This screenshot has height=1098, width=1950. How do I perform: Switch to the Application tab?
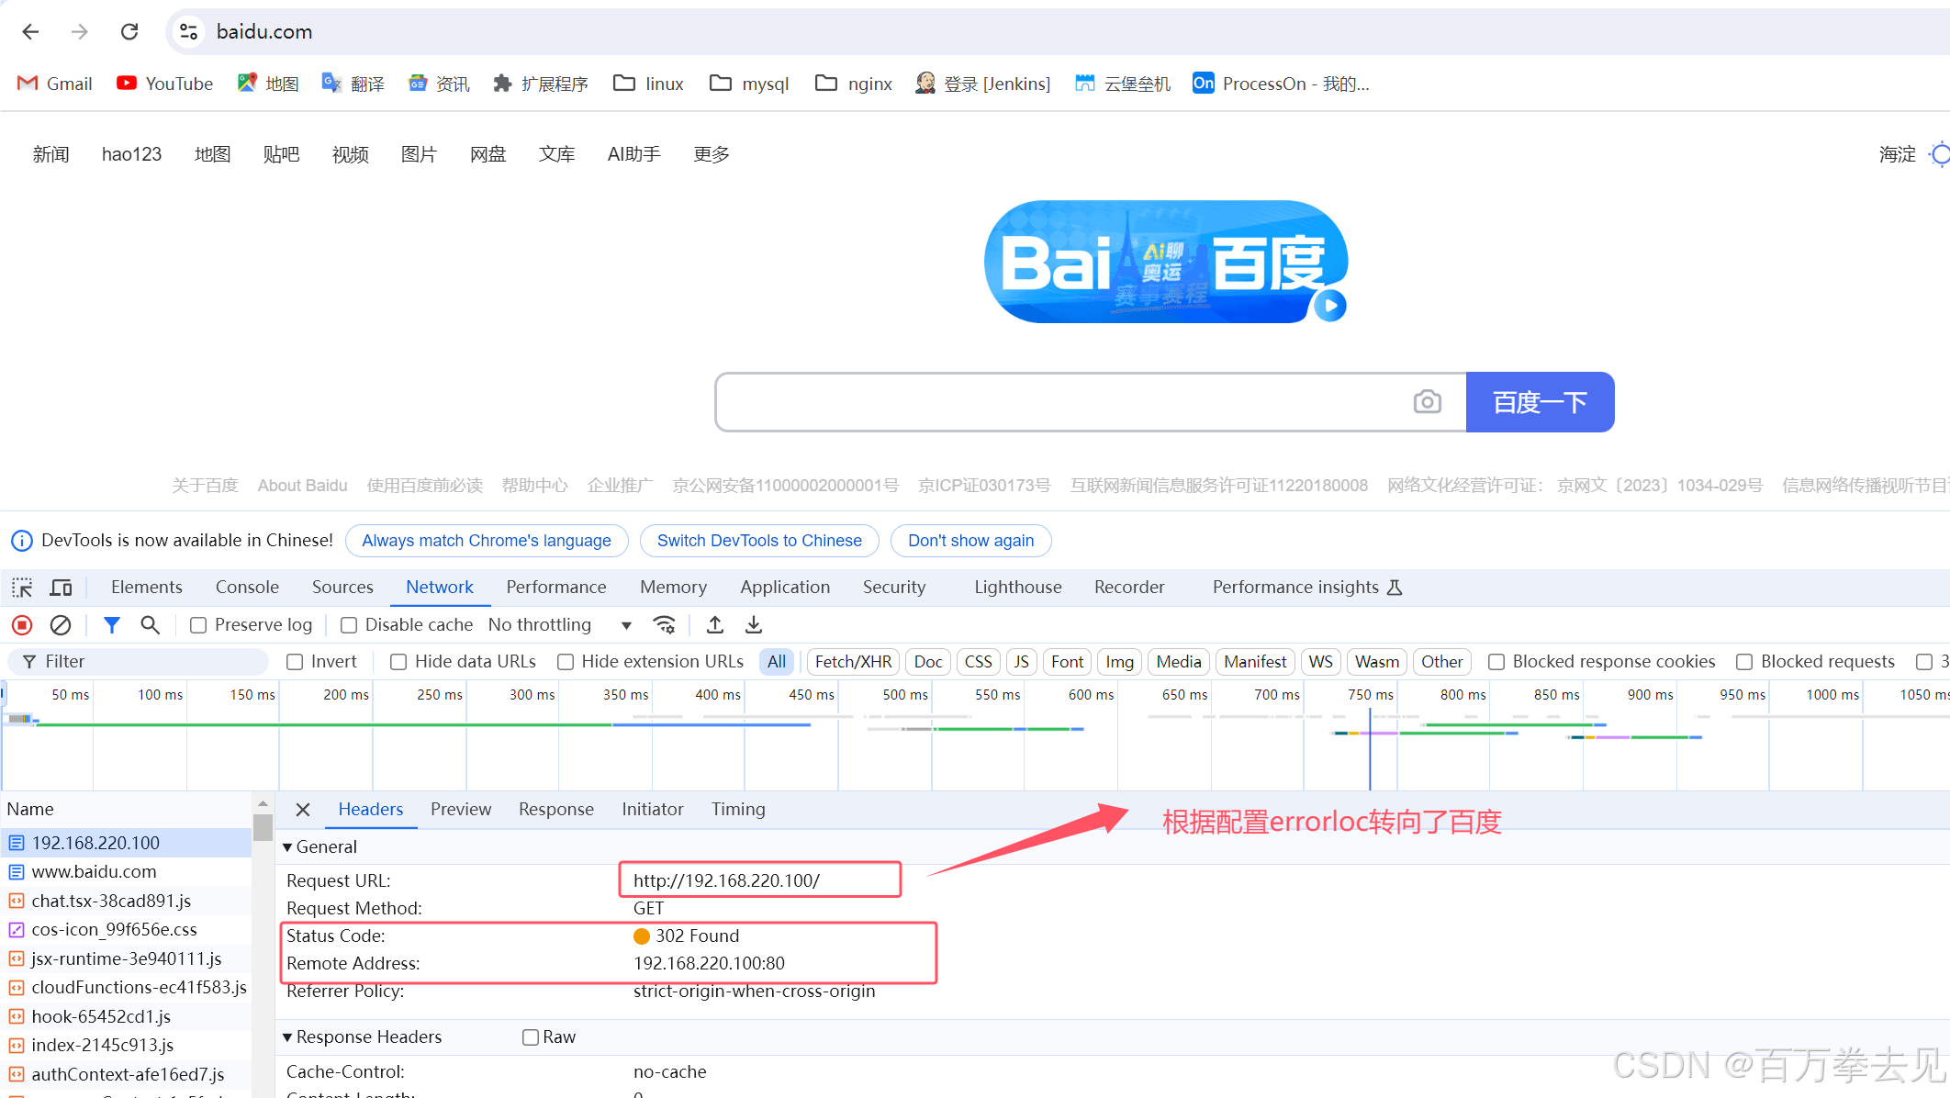pos(785,588)
